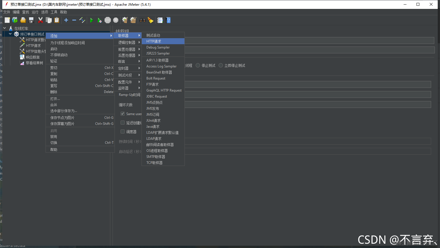Click 帮助 in context menu
The width and height of the screenshot is (440, 248).
coord(80,150)
